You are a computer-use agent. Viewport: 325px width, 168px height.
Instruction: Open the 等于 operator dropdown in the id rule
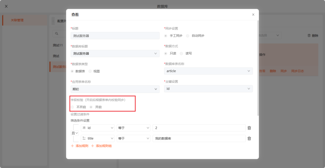[x=134, y=128]
